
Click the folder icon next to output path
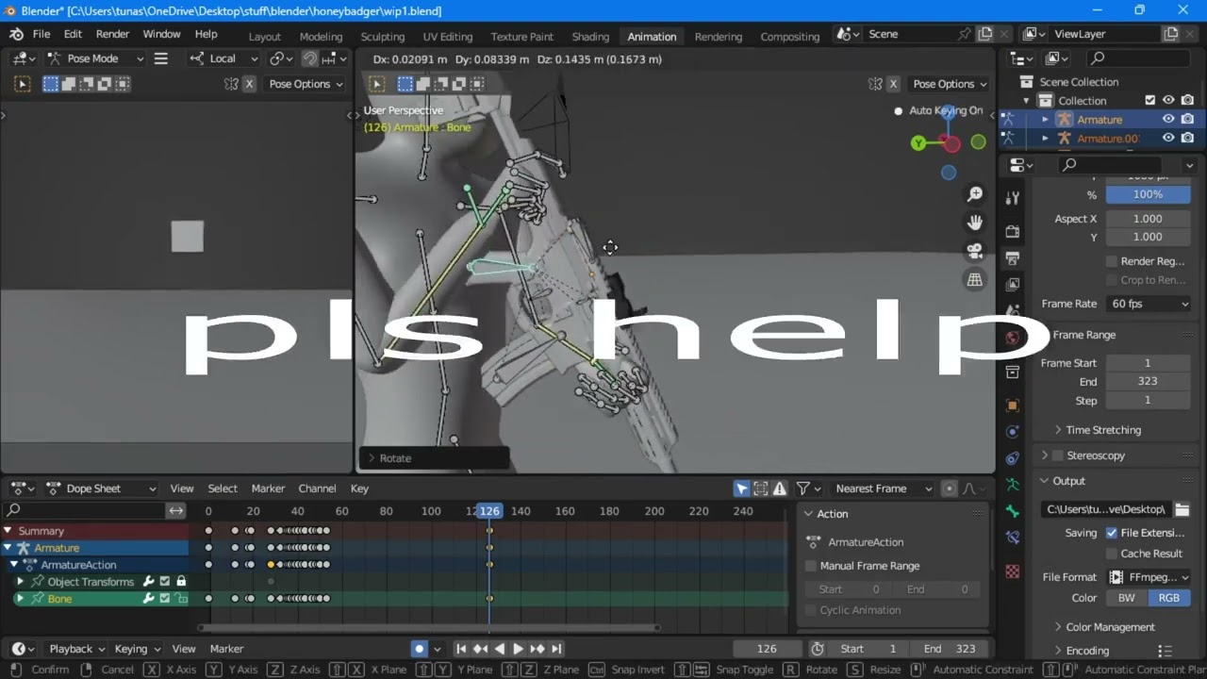tap(1182, 509)
